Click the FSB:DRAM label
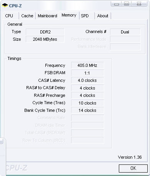The image size is (150, 176). point(55,73)
